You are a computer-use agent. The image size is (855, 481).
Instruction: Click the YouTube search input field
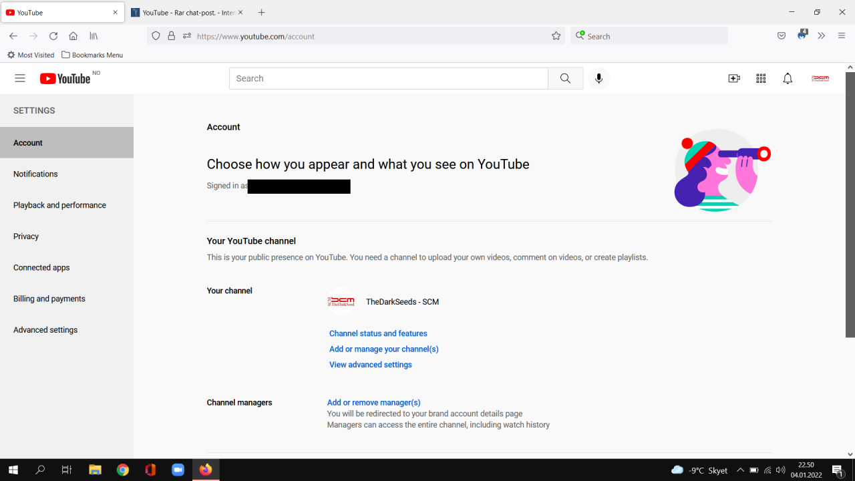(388, 78)
